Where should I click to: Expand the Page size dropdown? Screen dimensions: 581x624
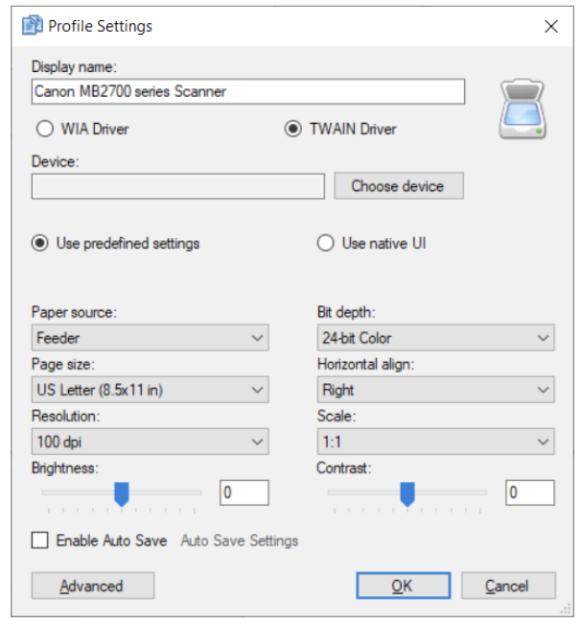click(150, 390)
